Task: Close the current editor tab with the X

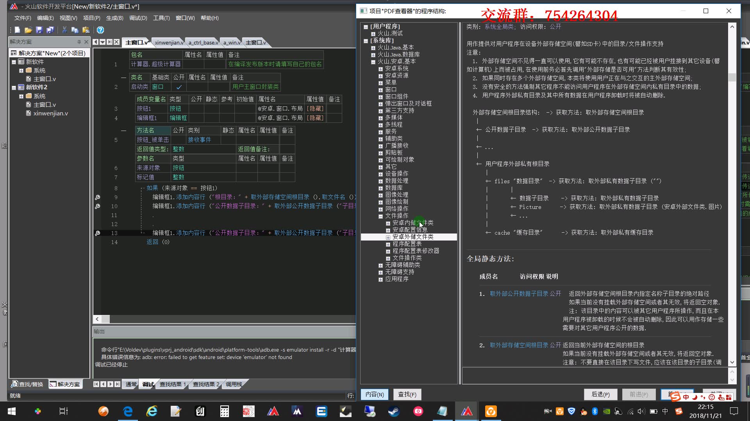Action: [116, 42]
